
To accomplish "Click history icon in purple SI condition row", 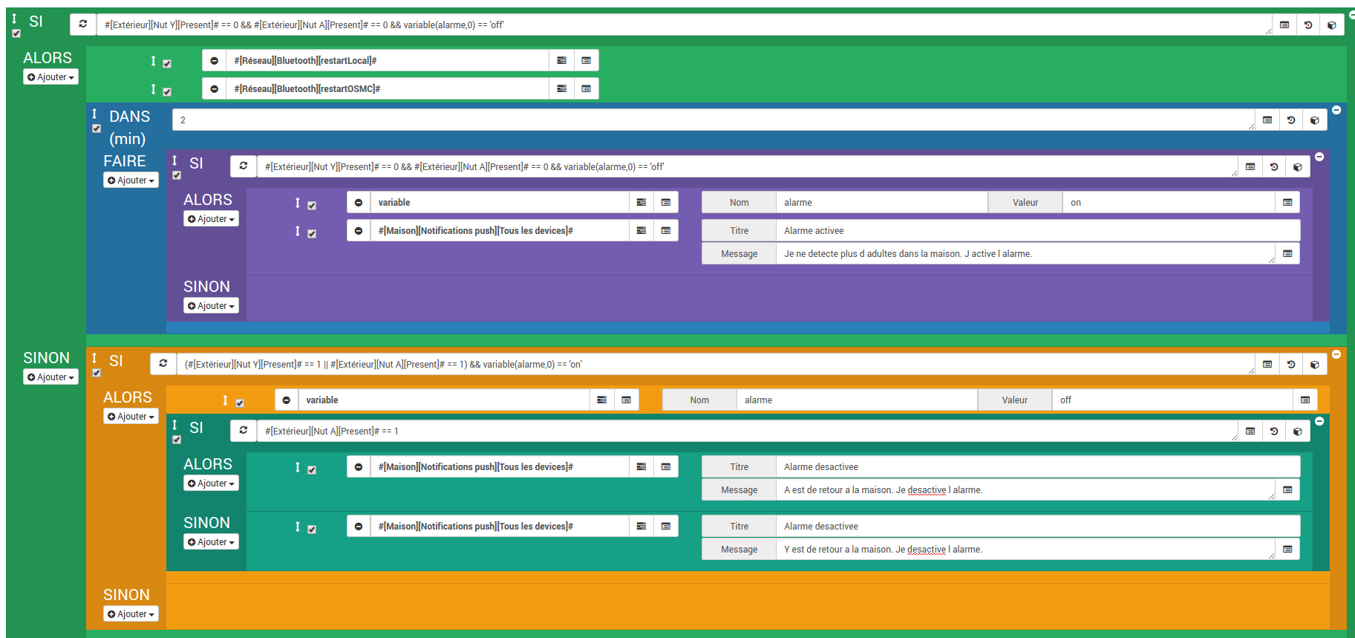I will pos(1274,166).
